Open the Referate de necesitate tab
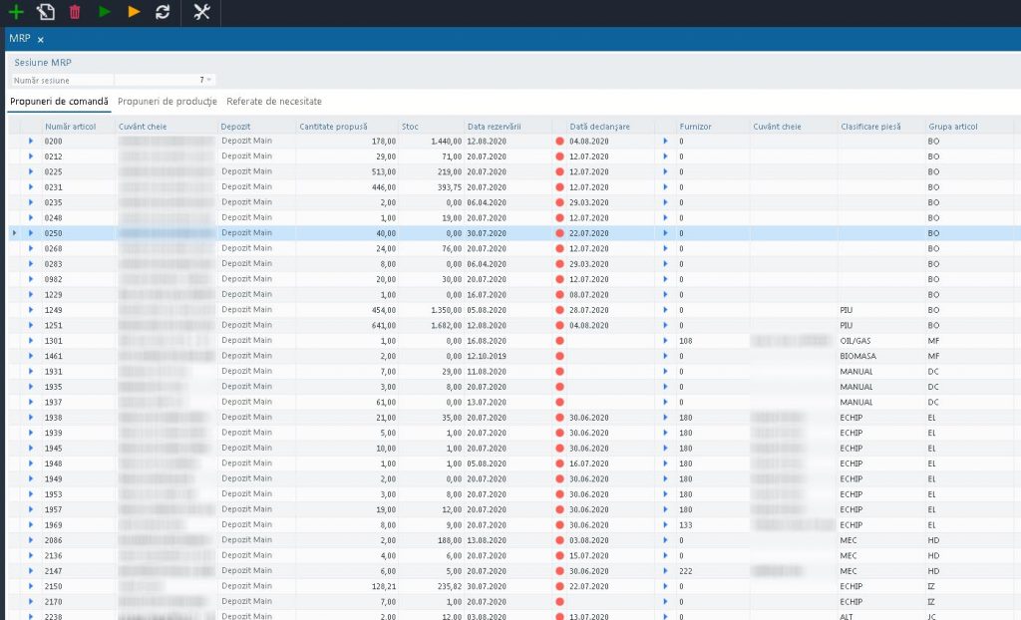The image size is (1021, 620). [x=274, y=102]
